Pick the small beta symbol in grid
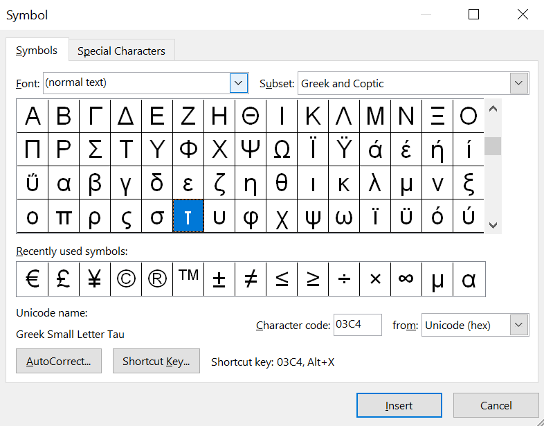Image resolution: width=544 pixels, height=426 pixels. tap(95, 183)
